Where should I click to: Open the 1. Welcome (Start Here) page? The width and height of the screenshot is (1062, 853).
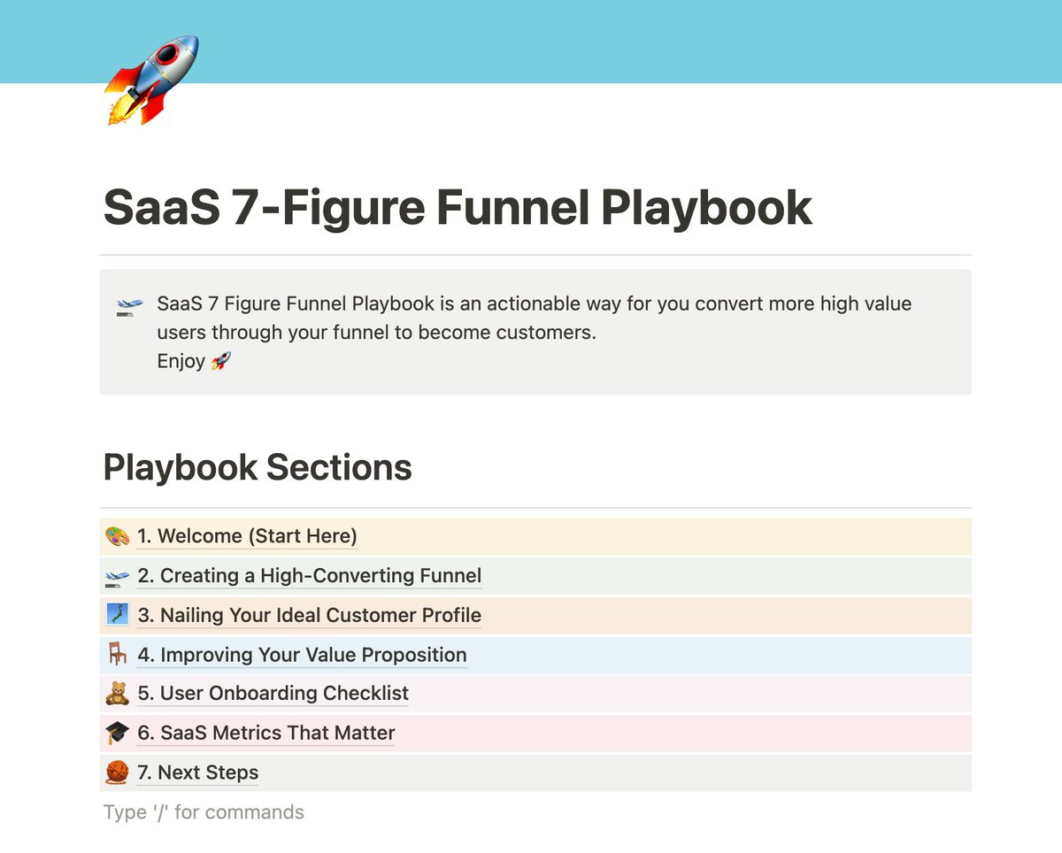[247, 536]
